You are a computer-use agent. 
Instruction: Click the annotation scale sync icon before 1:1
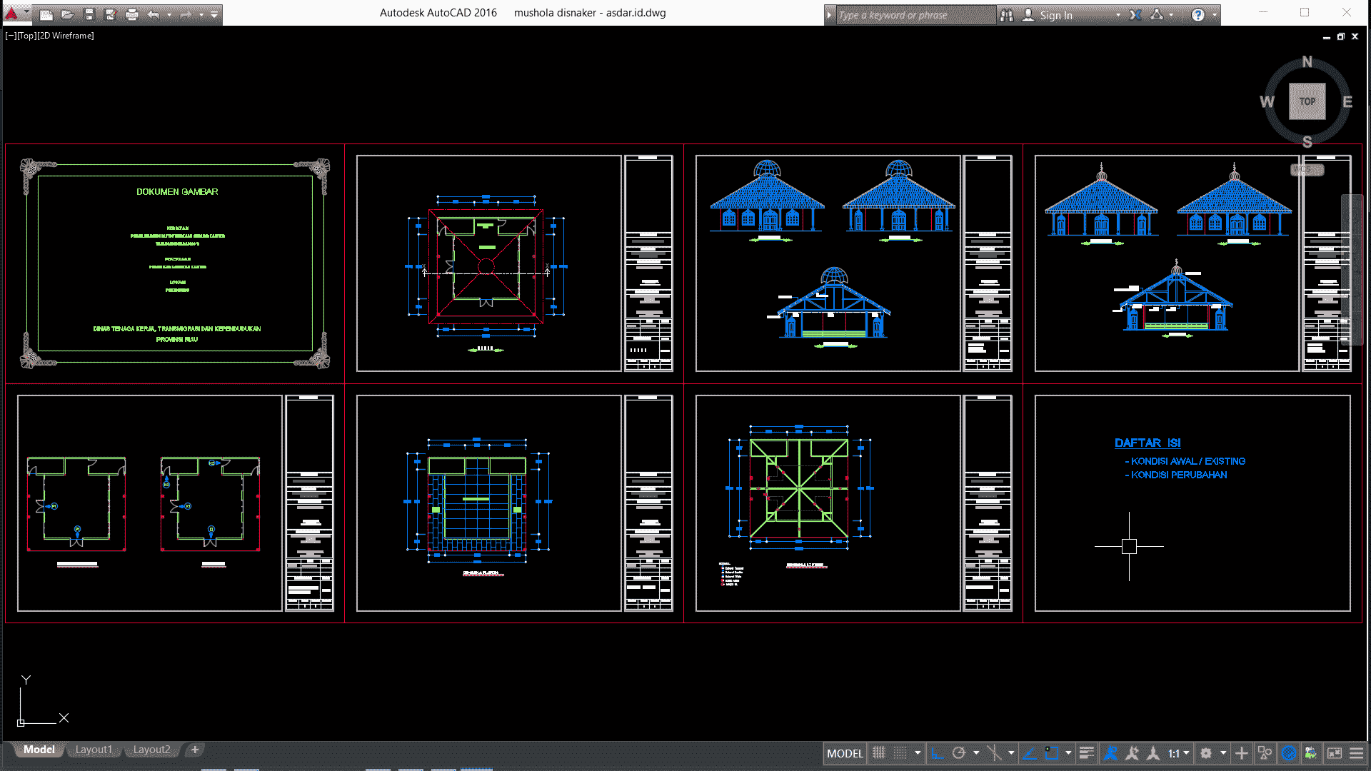pyautogui.click(x=1153, y=753)
